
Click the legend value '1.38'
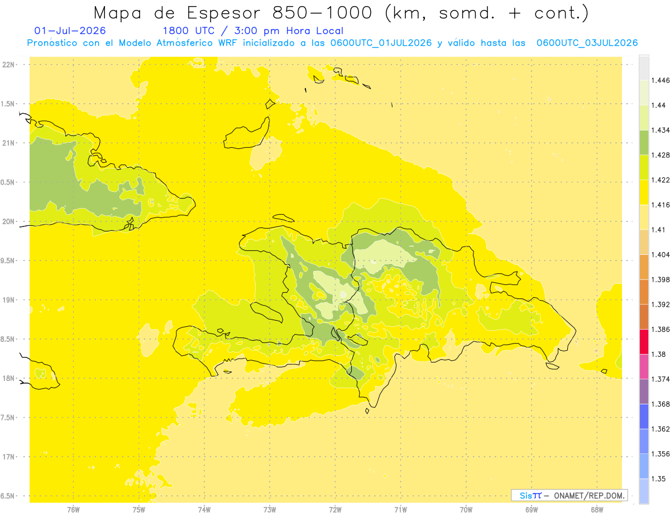(x=660, y=354)
